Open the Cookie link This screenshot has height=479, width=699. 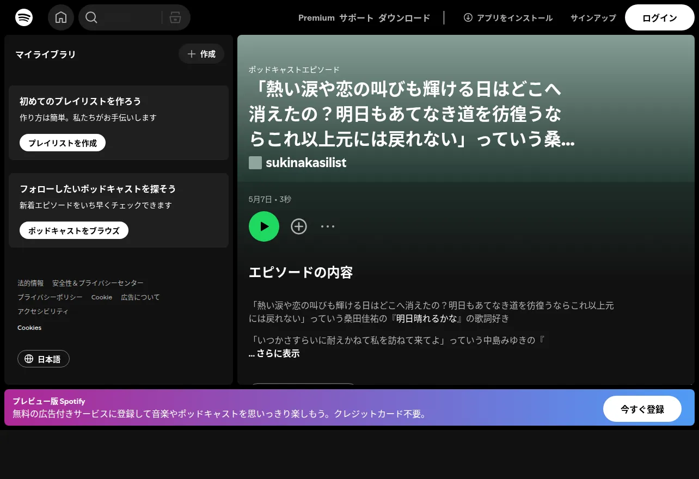(x=102, y=297)
